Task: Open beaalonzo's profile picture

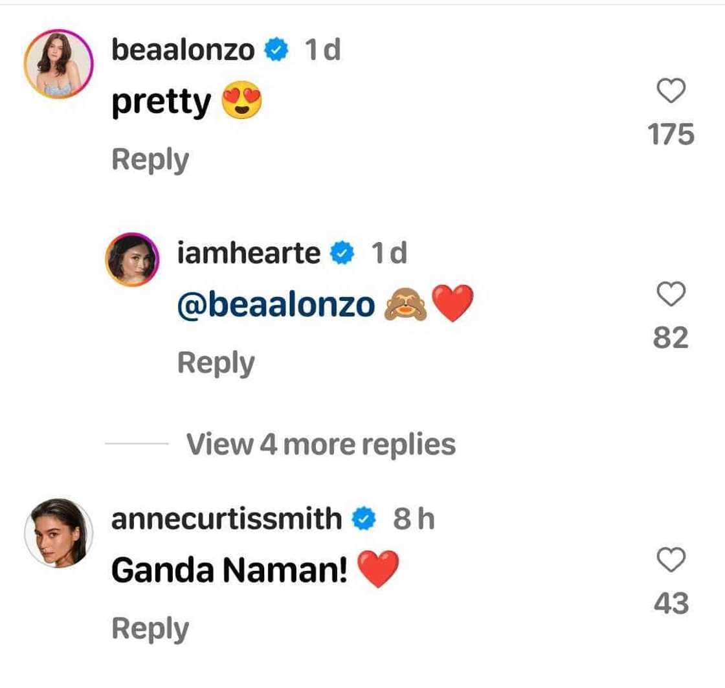Action: (59, 63)
